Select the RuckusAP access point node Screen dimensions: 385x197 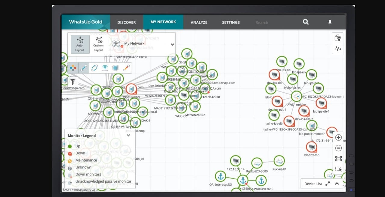(x=279, y=161)
